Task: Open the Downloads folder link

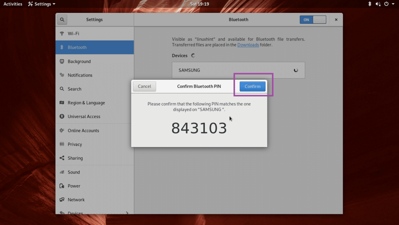Action: (x=248, y=45)
